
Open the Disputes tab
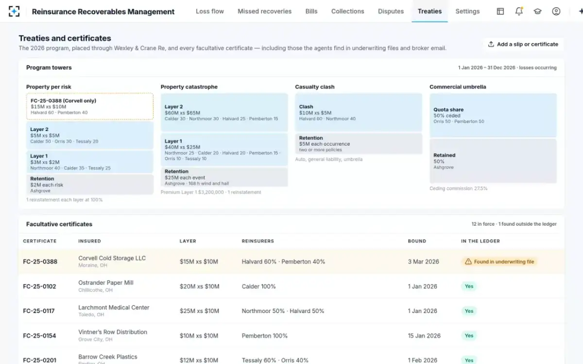click(x=391, y=11)
